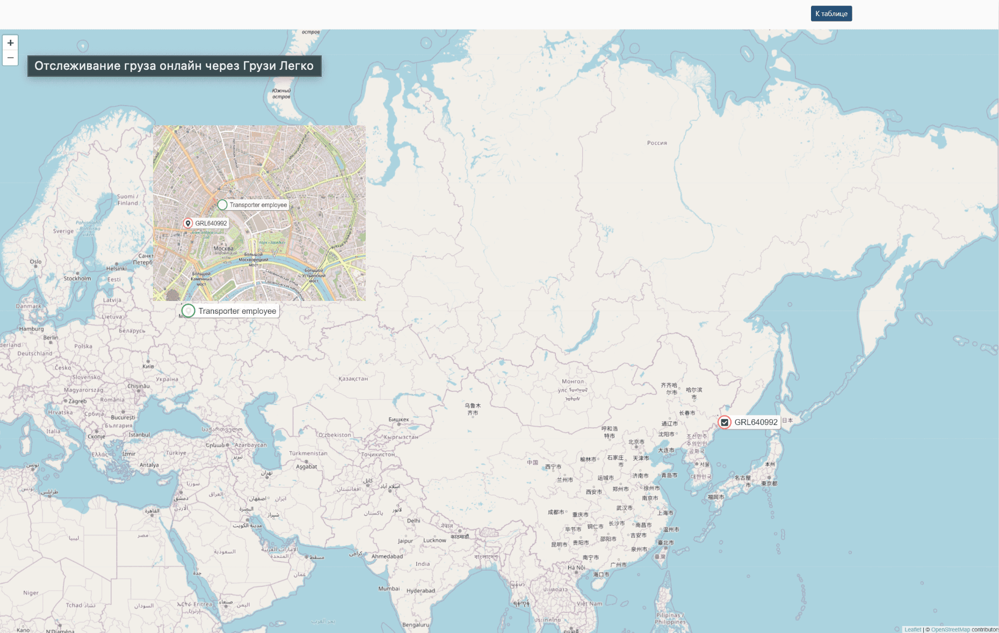The image size is (999, 633).
Task: Click the Россия country label on map
Action: tap(657, 143)
